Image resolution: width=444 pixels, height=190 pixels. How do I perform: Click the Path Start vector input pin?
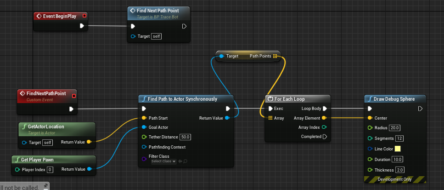click(144, 118)
